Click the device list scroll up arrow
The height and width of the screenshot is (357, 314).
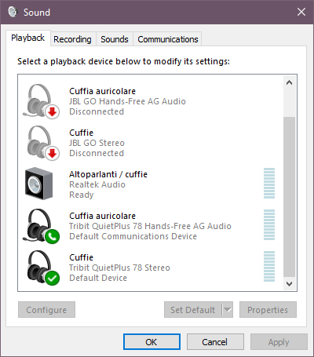289,82
